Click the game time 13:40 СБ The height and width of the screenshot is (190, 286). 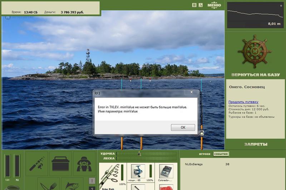(x=31, y=12)
